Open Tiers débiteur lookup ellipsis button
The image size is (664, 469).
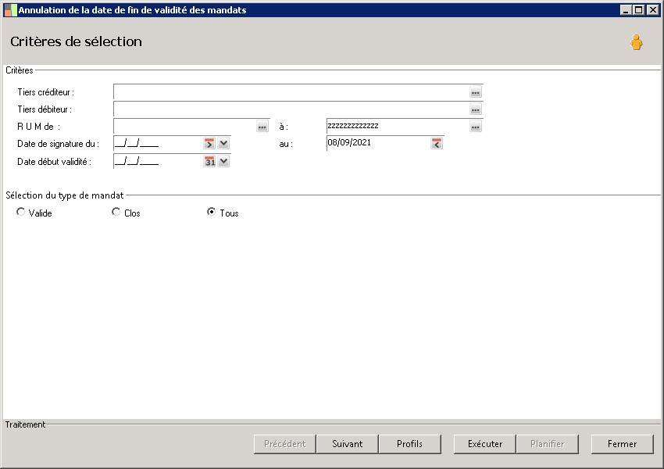(476, 109)
